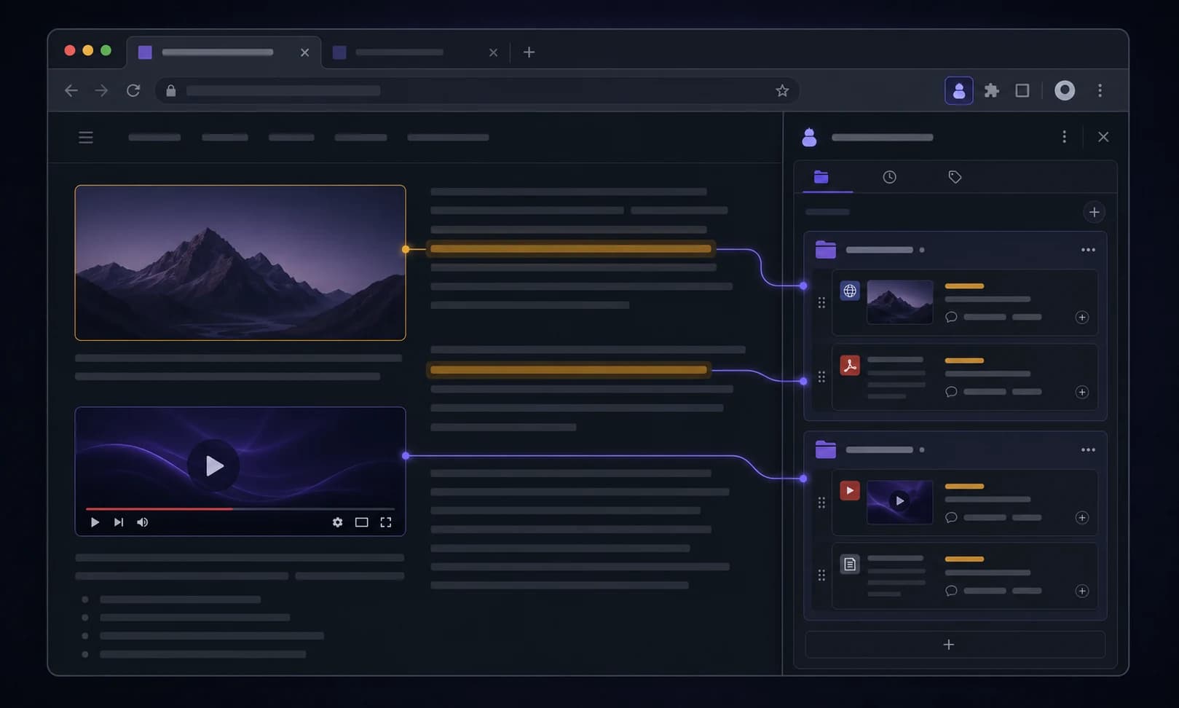Click the first highlighted text line
1179x708 pixels.
571,249
